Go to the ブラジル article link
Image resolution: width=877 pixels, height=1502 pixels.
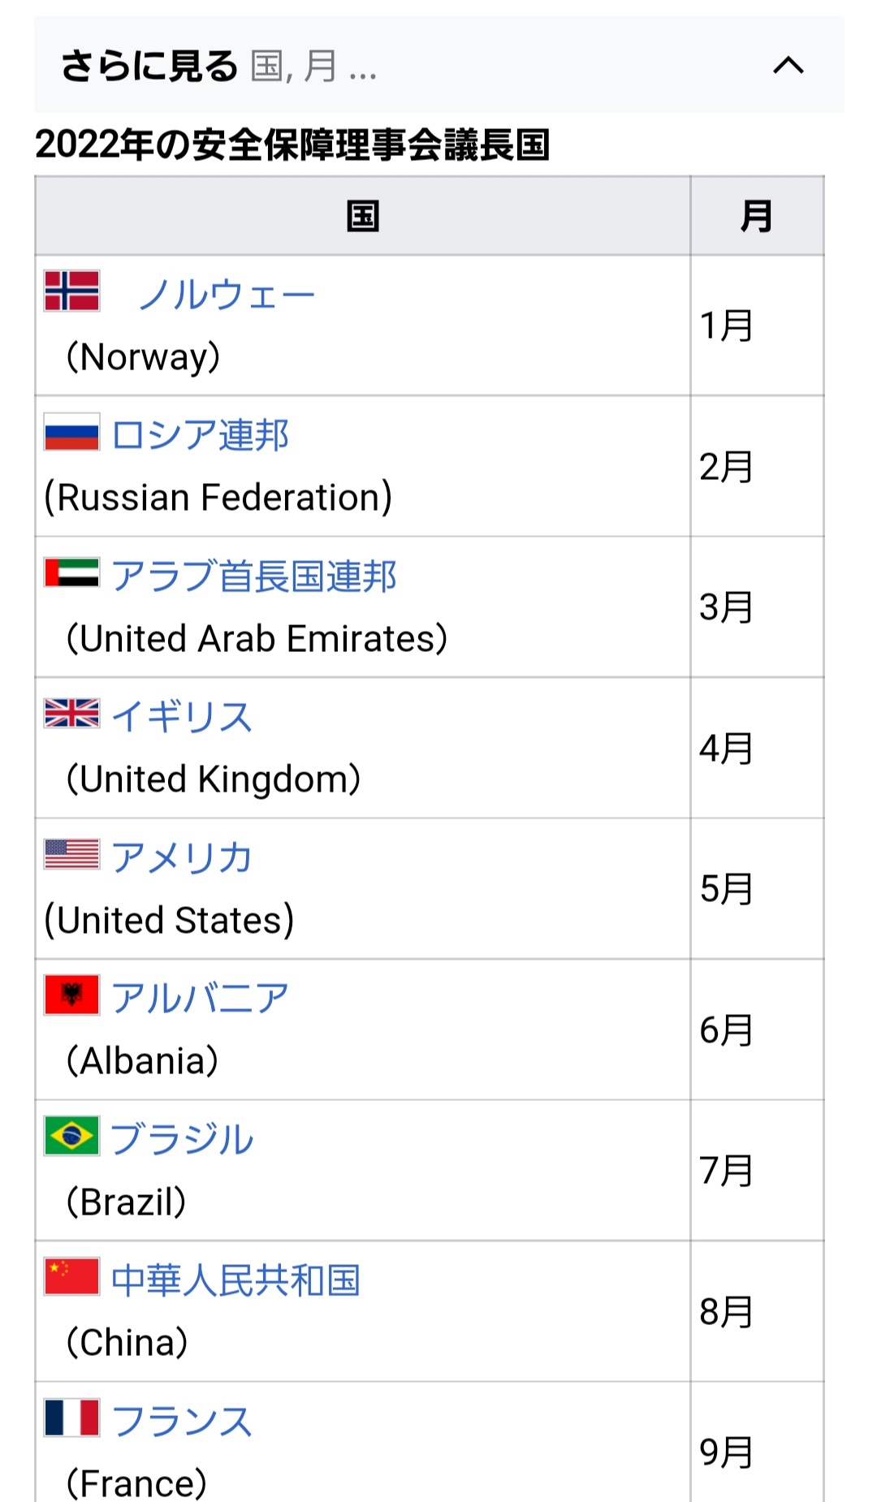point(182,1139)
